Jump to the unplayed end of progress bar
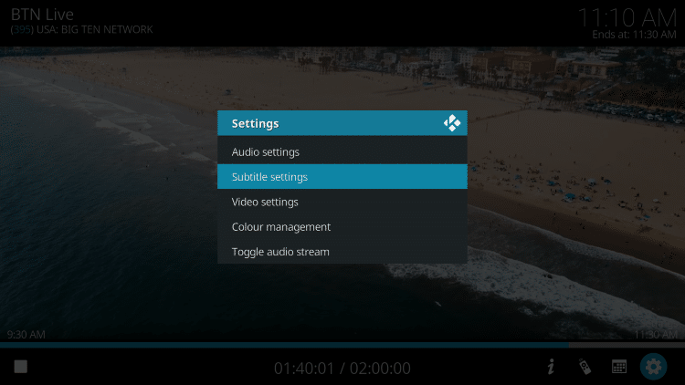 coord(627,345)
